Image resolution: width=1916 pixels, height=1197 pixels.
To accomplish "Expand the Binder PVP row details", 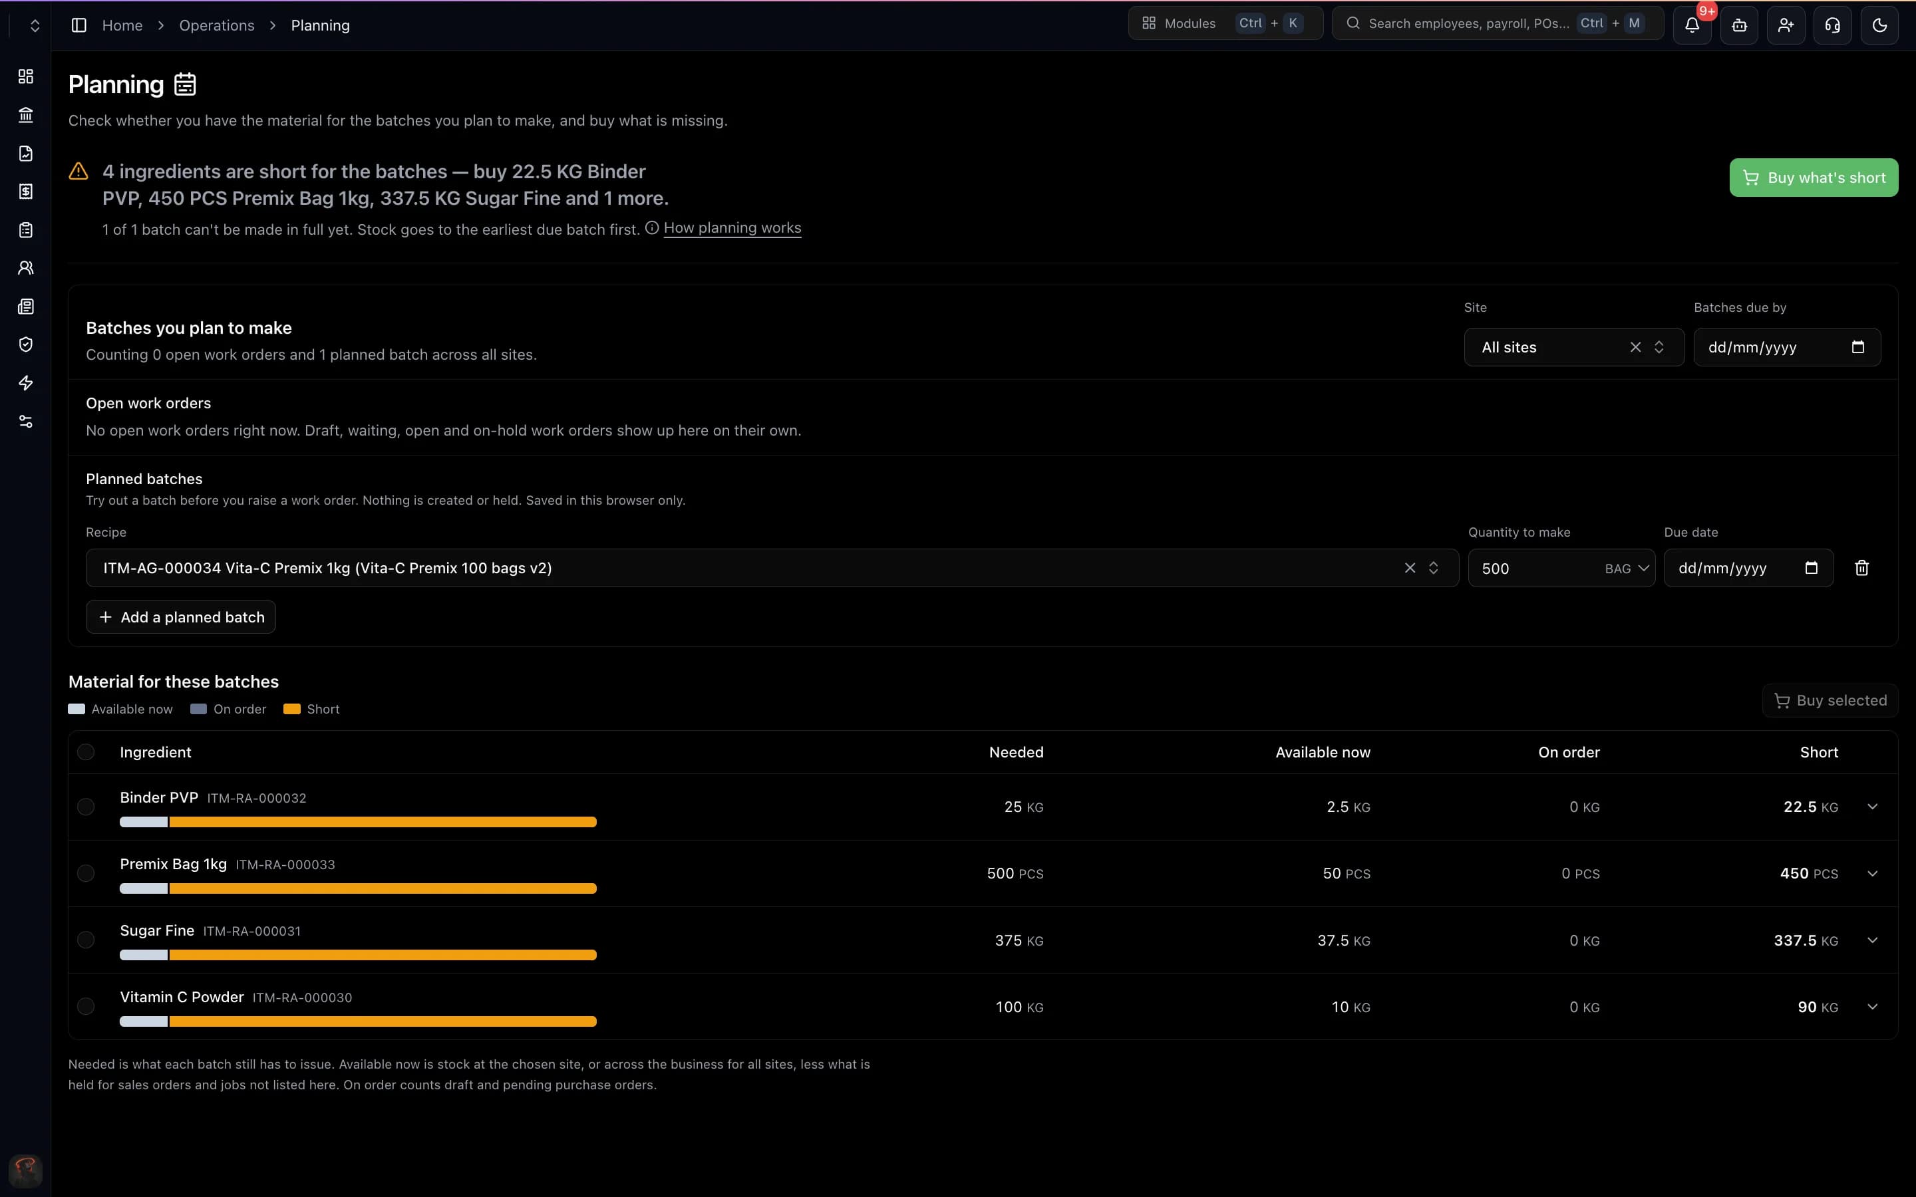I will (x=1871, y=807).
